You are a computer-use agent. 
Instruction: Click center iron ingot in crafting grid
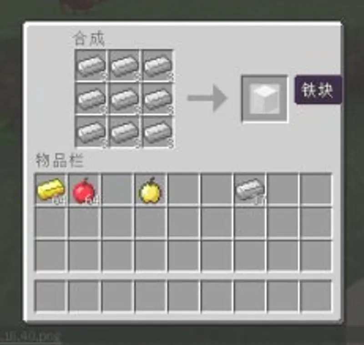point(125,99)
